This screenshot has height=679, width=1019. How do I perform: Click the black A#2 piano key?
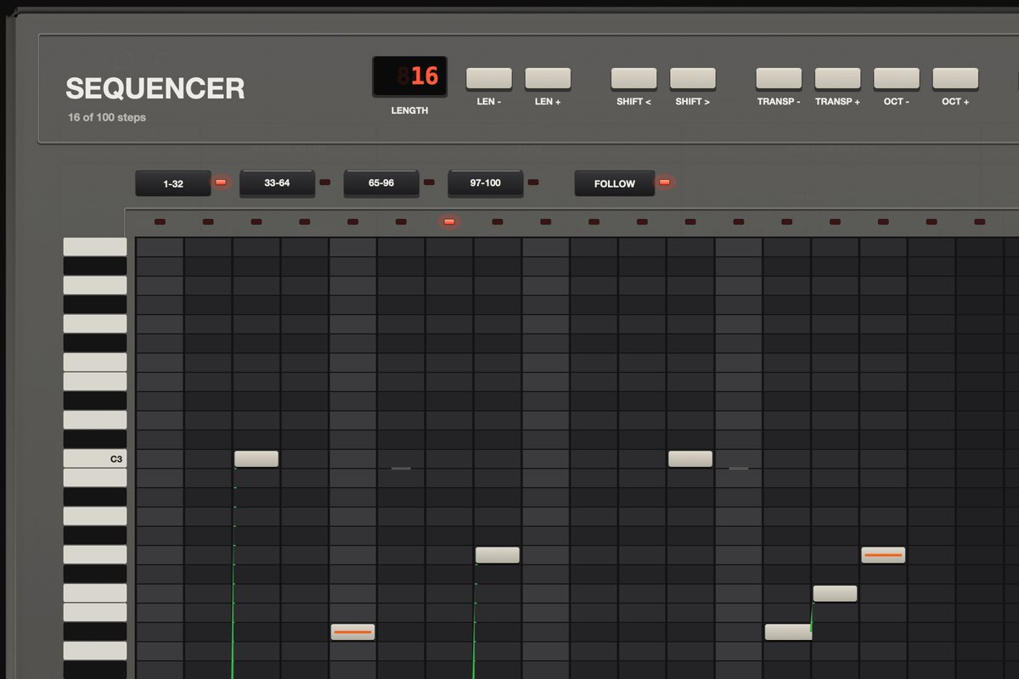pyautogui.click(x=95, y=497)
